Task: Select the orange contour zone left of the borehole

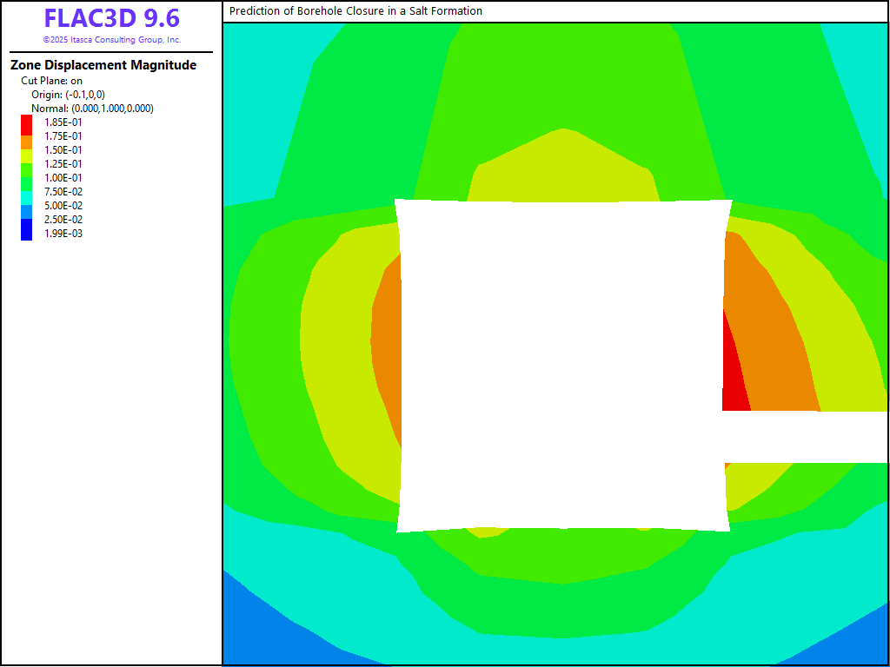Action: click(387, 347)
